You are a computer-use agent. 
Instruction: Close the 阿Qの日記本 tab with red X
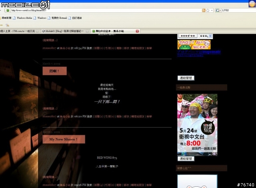tap(137, 31)
